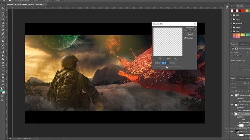
Task: Select the Rectangle shape tool
Action: (x=3, y=74)
